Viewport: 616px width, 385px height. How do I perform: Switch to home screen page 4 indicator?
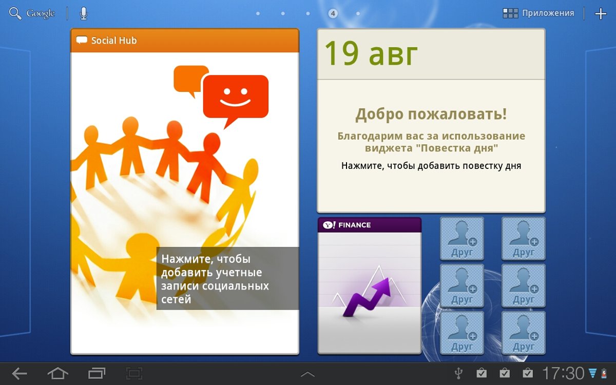click(333, 13)
